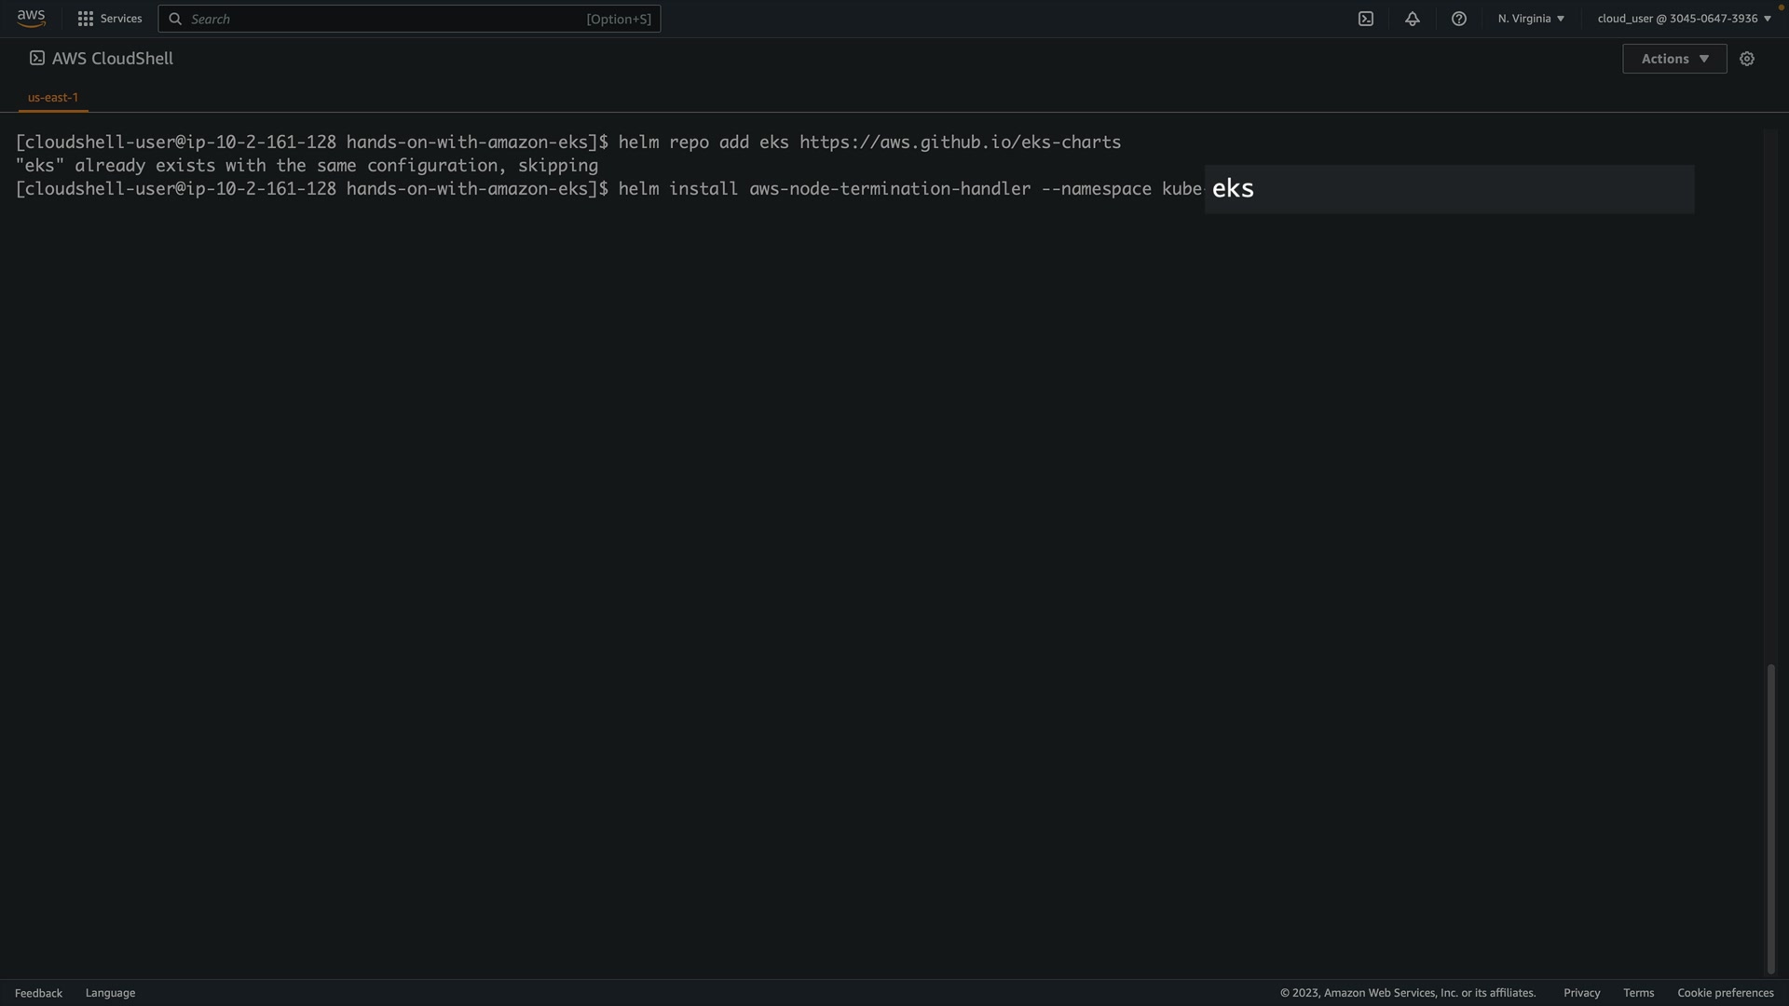
Task: Open Cookie preferences
Action: click(1725, 993)
